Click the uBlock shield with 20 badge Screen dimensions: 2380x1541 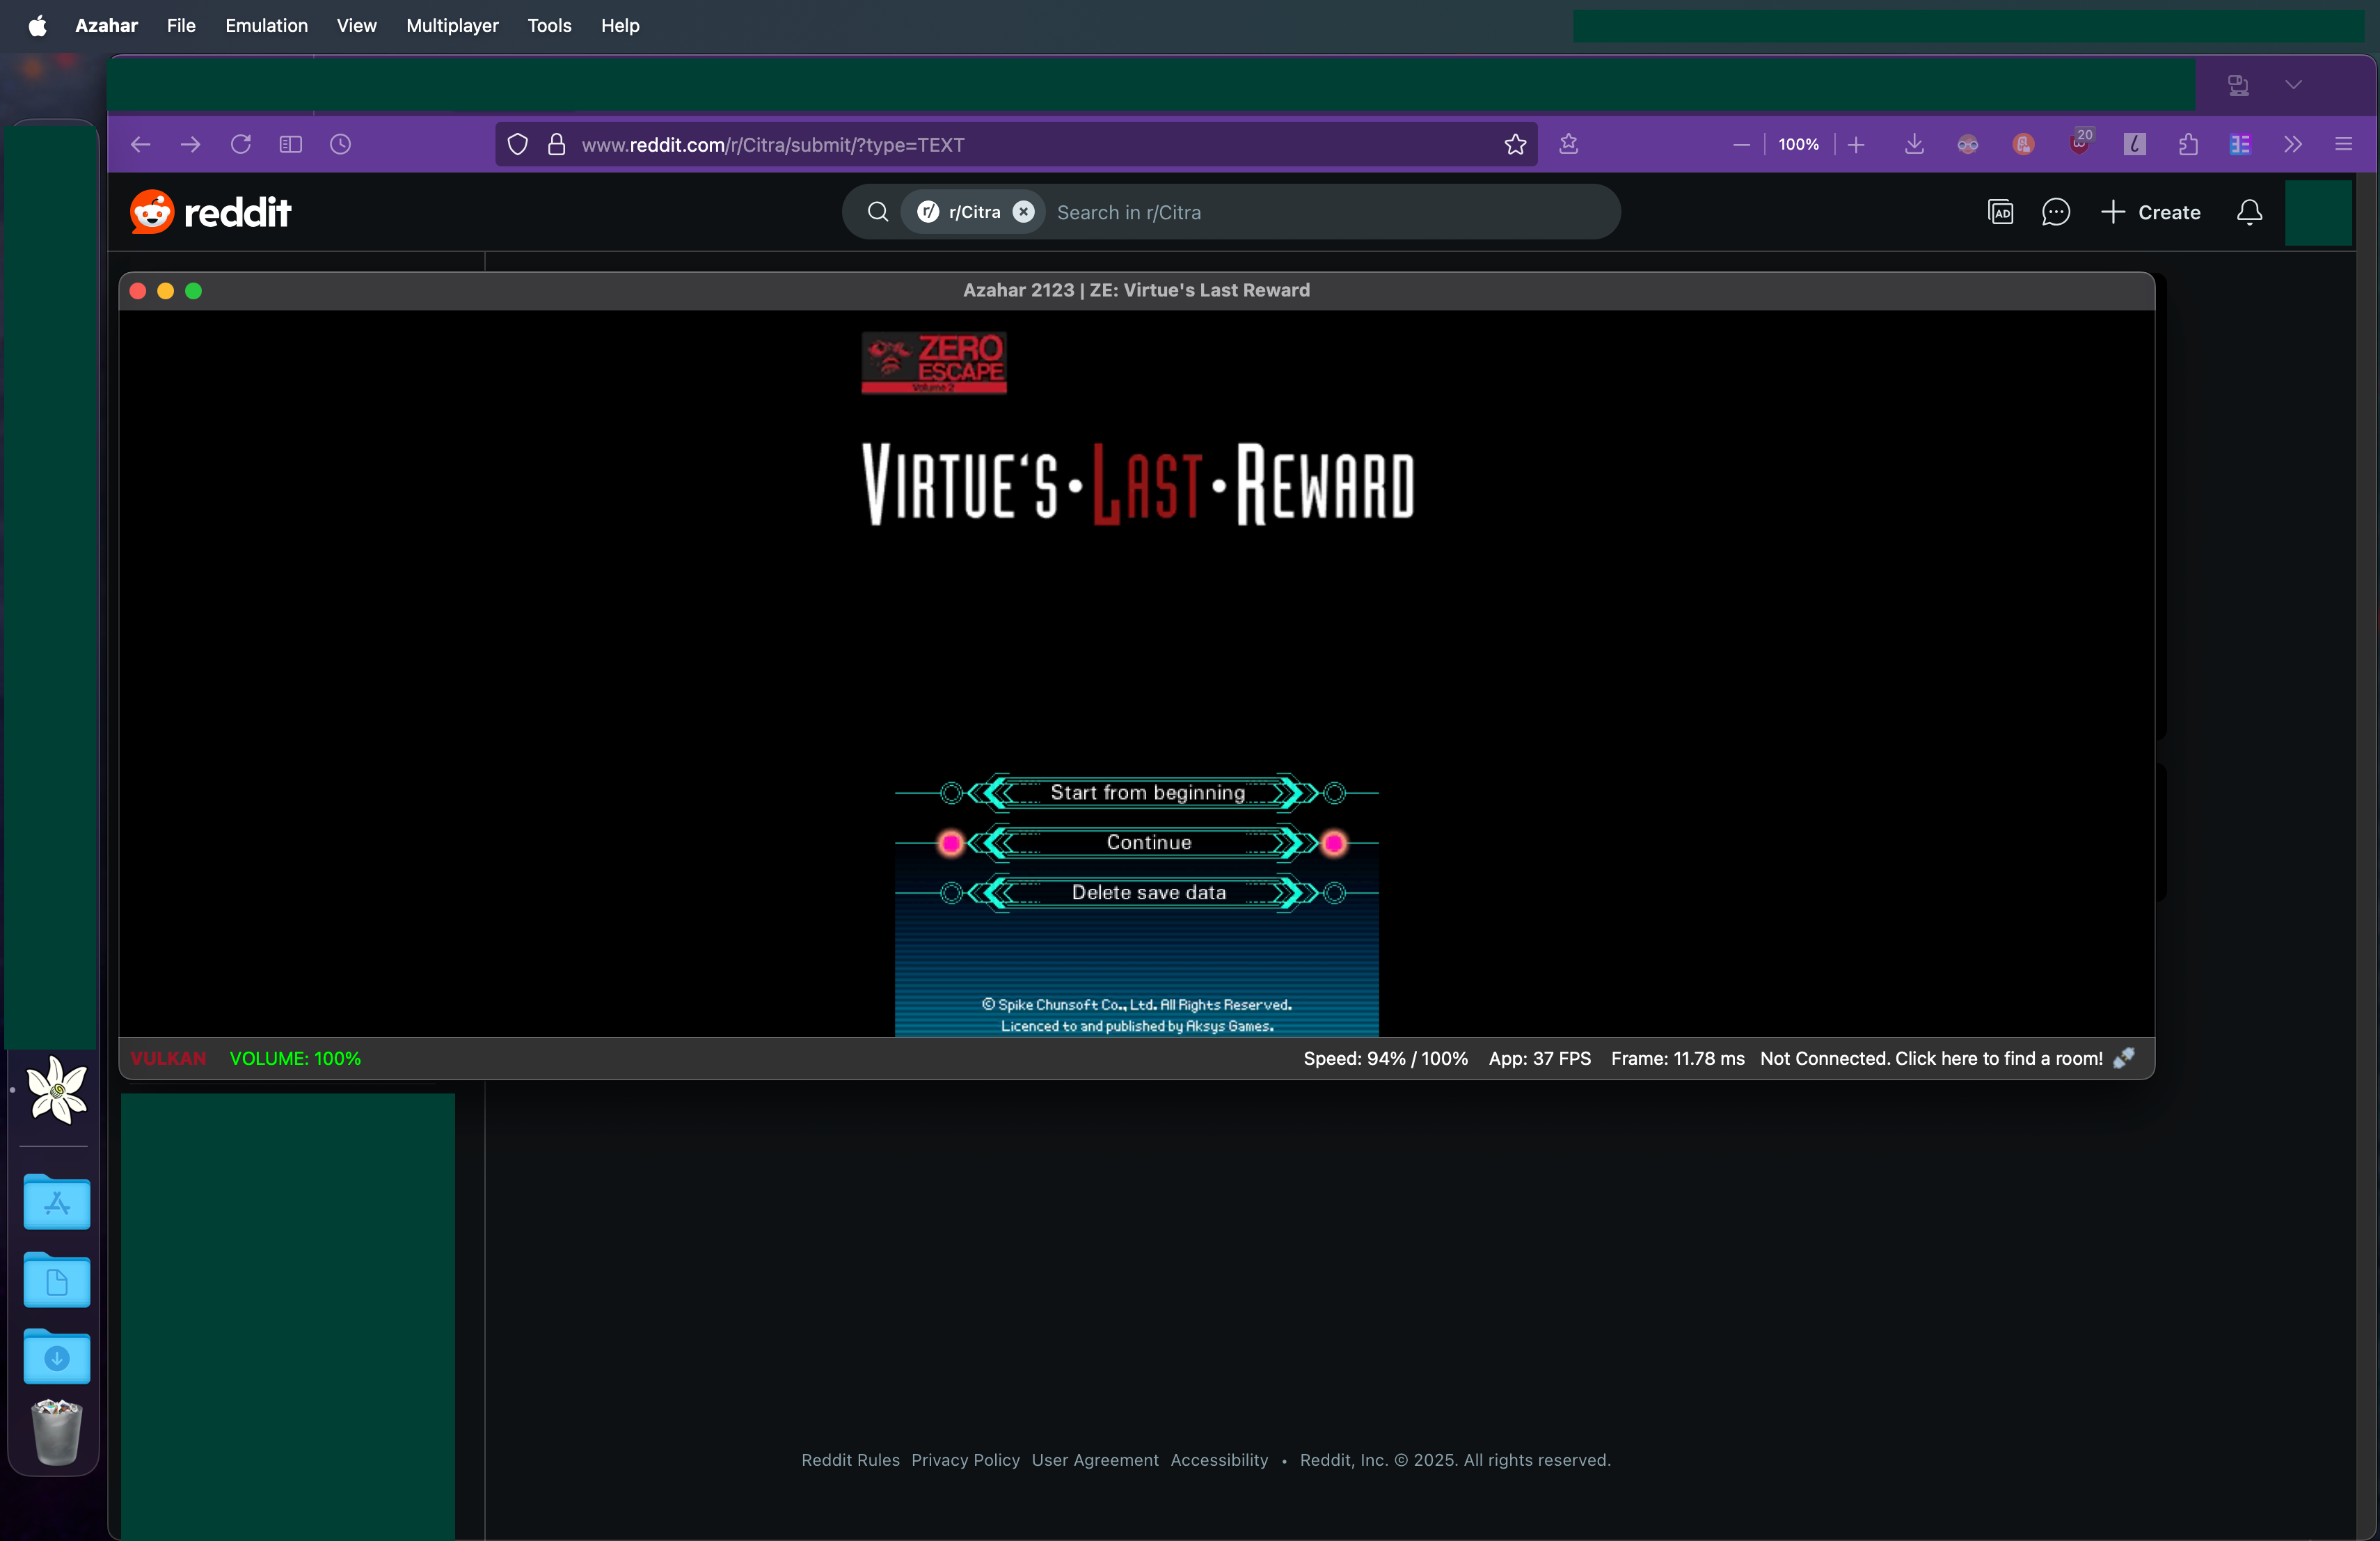point(2080,144)
